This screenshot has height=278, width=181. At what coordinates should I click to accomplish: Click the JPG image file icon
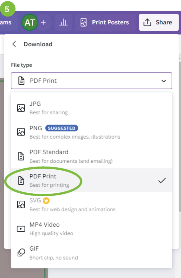tap(21, 108)
